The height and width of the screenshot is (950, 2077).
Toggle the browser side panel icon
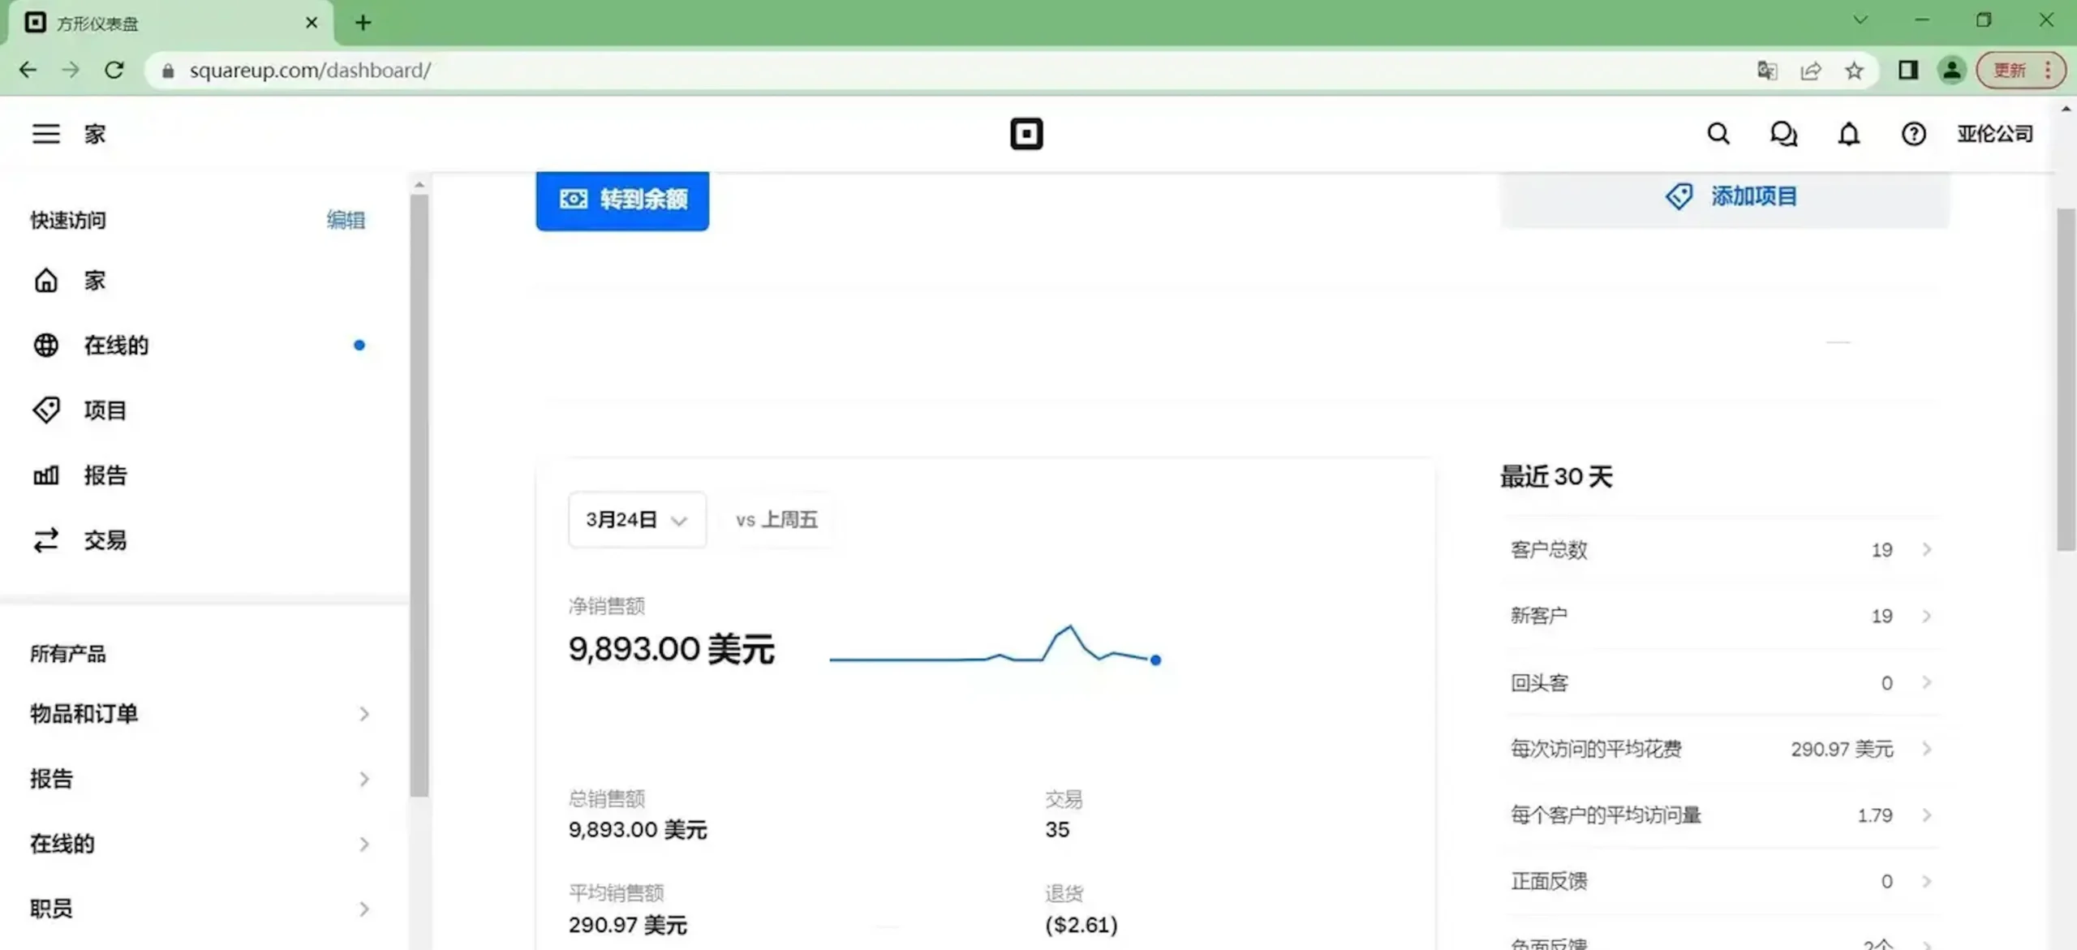pyautogui.click(x=1907, y=71)
